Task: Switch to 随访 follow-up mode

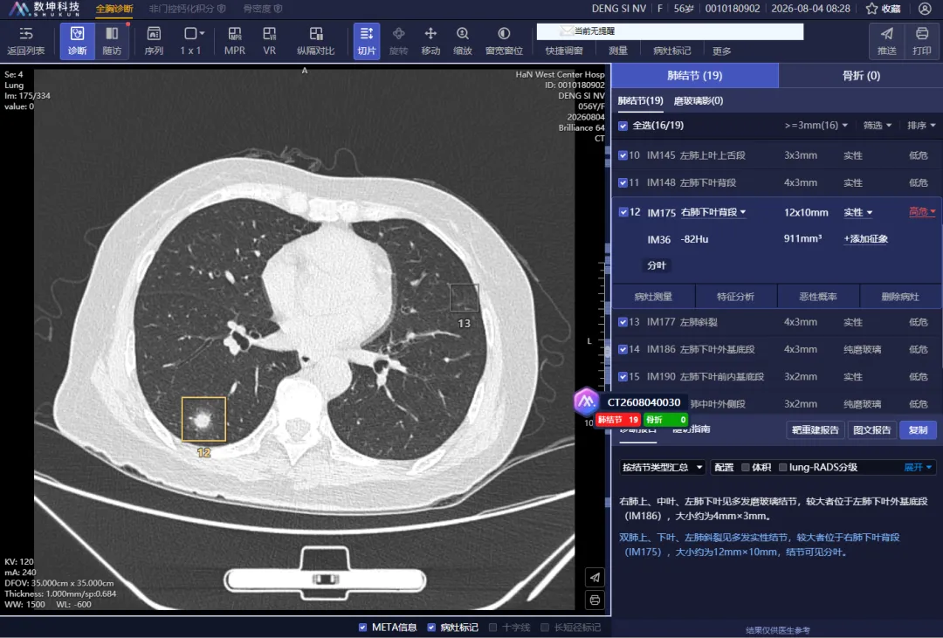Action: [x=112, y=41]
